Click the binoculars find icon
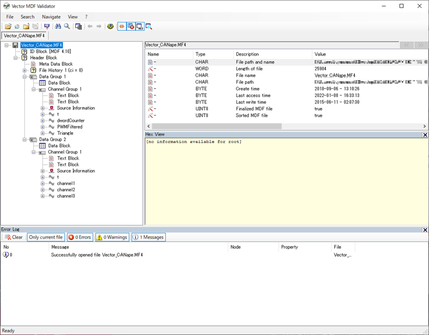 pyautogui.click(x=58, y=26)
